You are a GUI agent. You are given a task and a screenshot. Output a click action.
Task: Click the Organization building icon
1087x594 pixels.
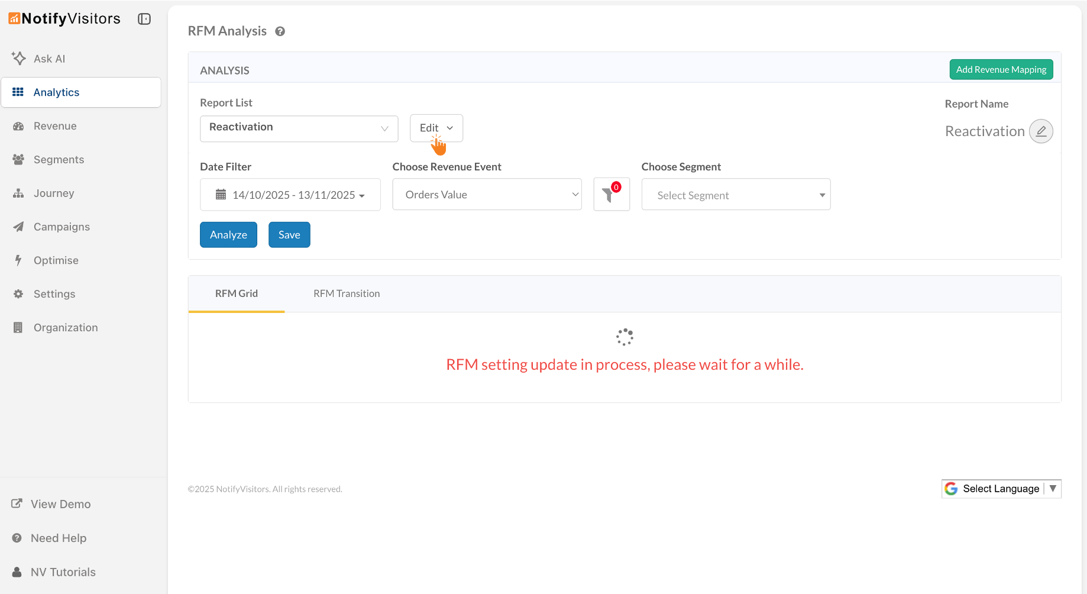[x=18, y=327]
